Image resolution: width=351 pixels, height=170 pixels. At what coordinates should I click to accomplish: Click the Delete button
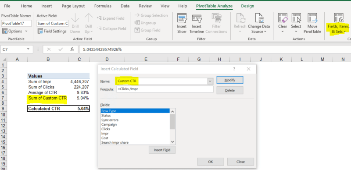230,90
